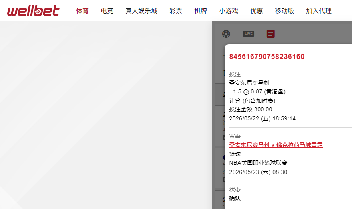The image size is (352, 209).
Task: Open the 小游戏 menu
Action: coord(229,11)
